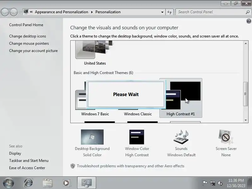The height and width of the screenshot is (189, 252).
Task: Click the taskbar clock showing 11:36 PM
Action: click(236, 183)
